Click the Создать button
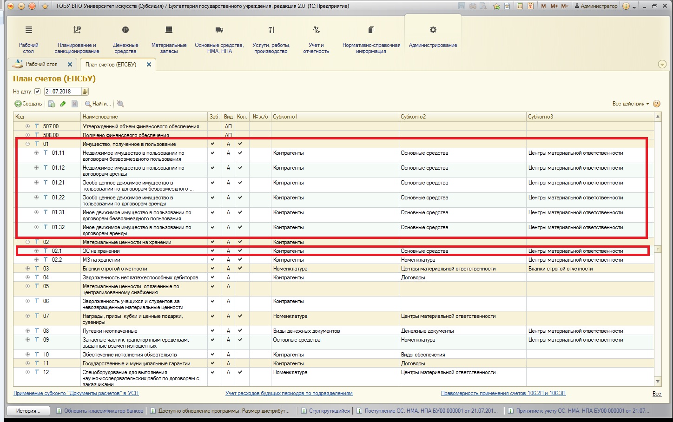This screenshot has width=673, height=422. point(28,104)
